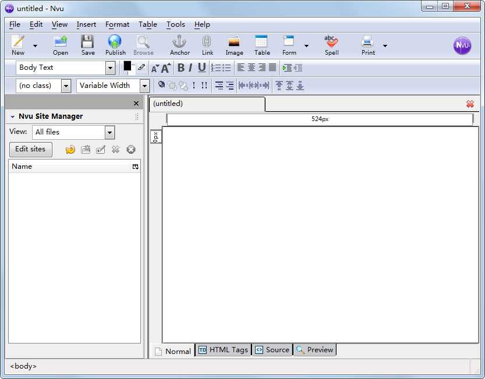Open the All files view dropdown
This screenshot has height=379, width=485.
click(x=109, y=133)
